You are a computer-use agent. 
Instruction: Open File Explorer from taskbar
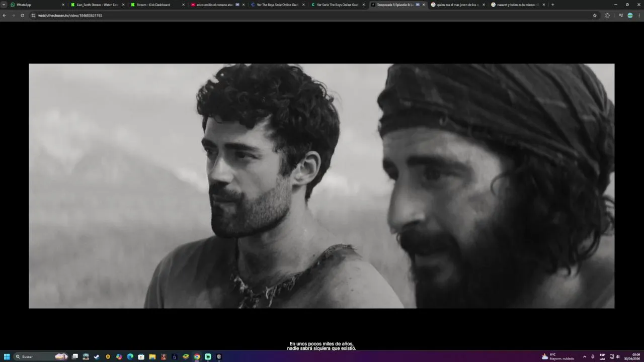tap(152, 356)
